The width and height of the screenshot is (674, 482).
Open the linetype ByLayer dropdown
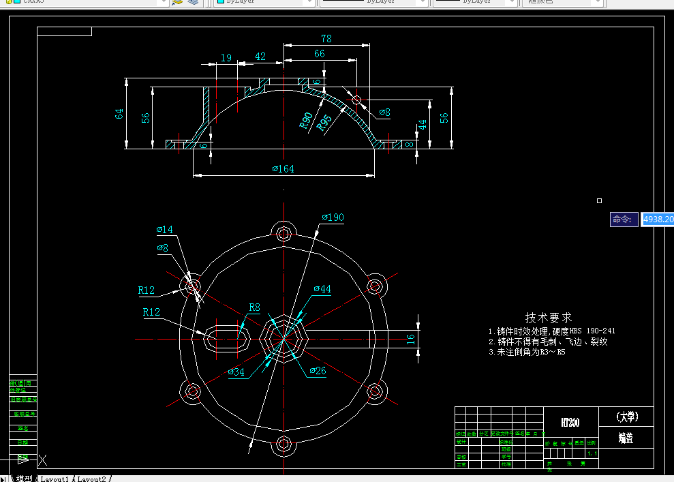(x=422, y=2)
